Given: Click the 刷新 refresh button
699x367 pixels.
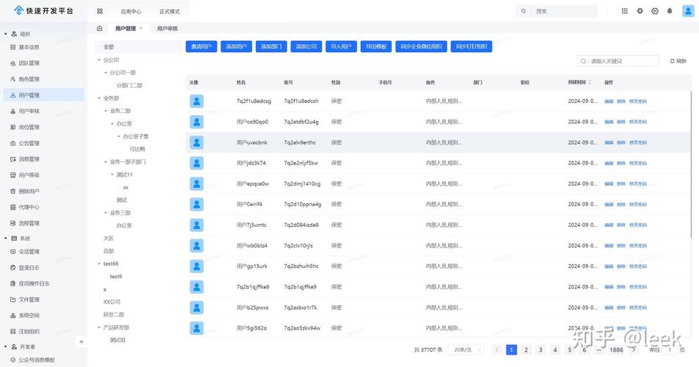Looking at the screenshot, I should click(678, 61).
